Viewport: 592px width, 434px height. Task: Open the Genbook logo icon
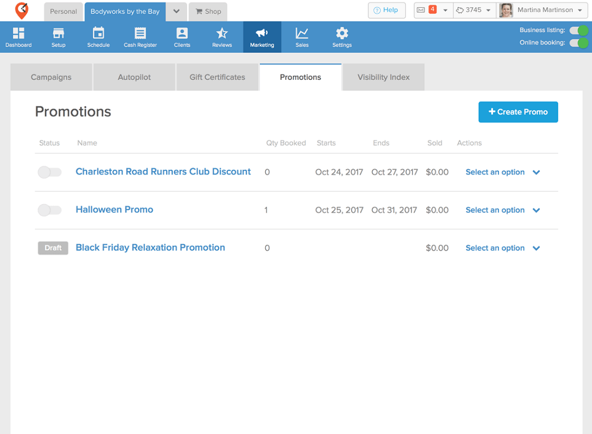pos(21,11)
